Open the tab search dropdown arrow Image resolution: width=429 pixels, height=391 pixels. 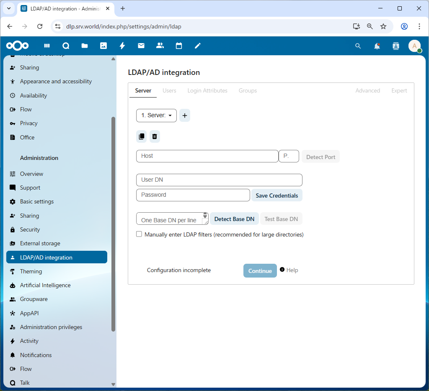click(9, 8)
